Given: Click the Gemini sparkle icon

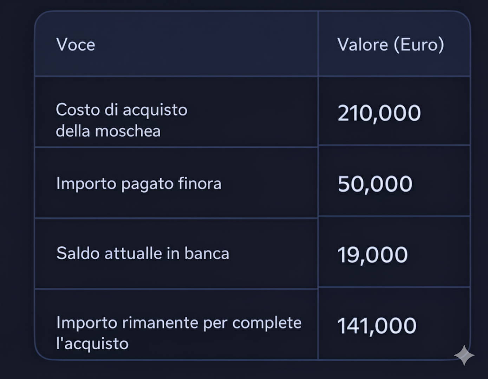Looking at the screenshot, I should [x=464, y=355].
